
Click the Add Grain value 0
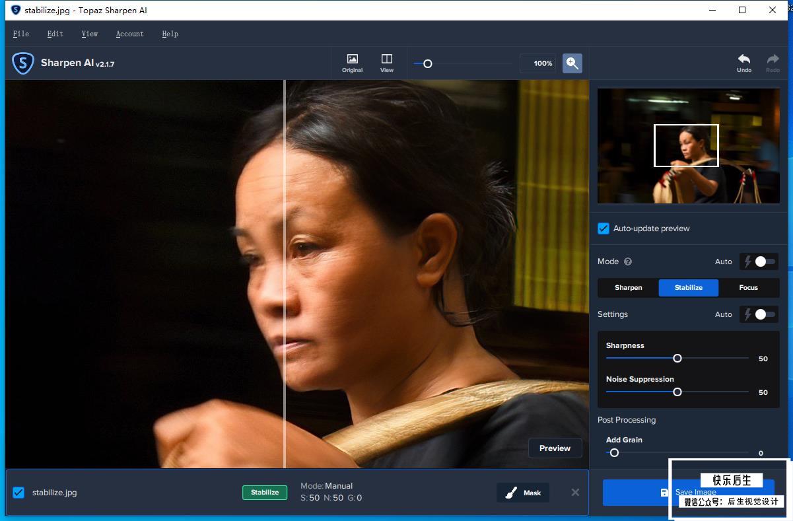(x=761, y=454)
